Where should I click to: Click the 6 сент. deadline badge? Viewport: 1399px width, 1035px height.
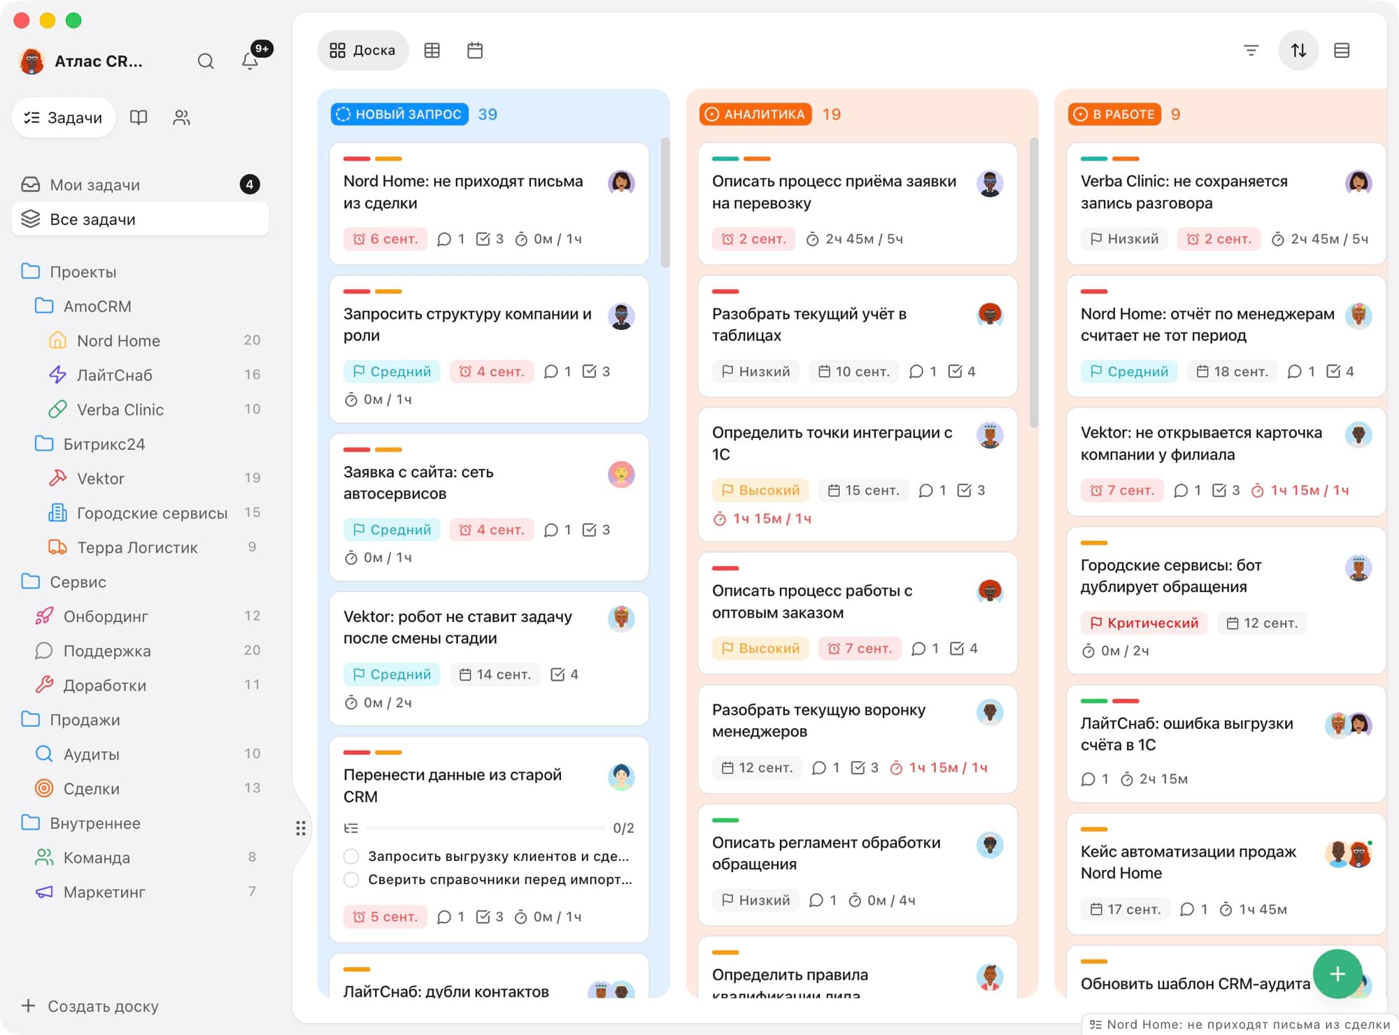coord(385,239)
